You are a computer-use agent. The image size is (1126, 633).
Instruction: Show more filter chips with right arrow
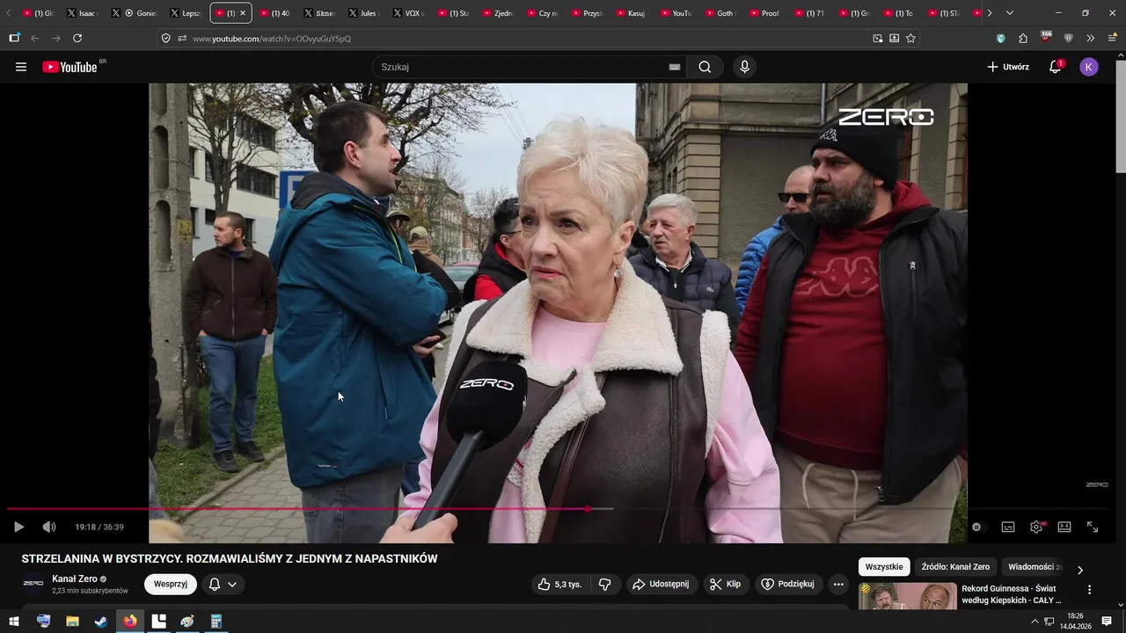[x=1080, y=570]
